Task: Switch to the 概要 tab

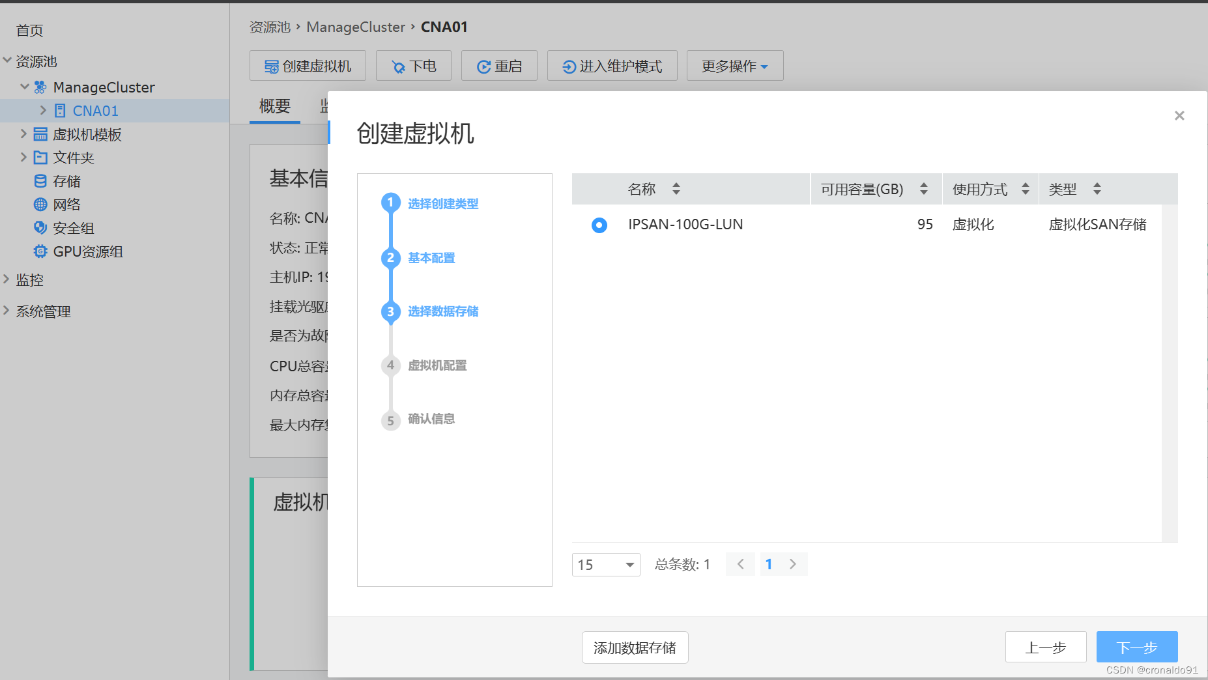Action: pos(274,106)
